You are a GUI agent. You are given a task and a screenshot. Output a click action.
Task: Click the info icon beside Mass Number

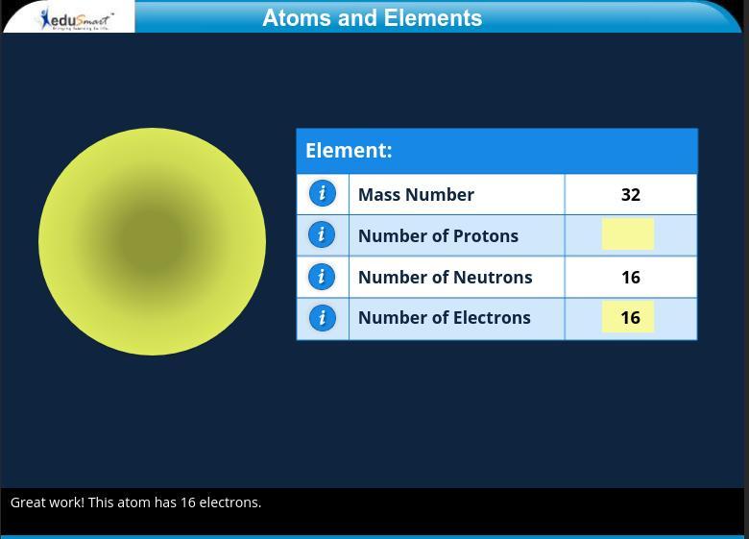322,193
